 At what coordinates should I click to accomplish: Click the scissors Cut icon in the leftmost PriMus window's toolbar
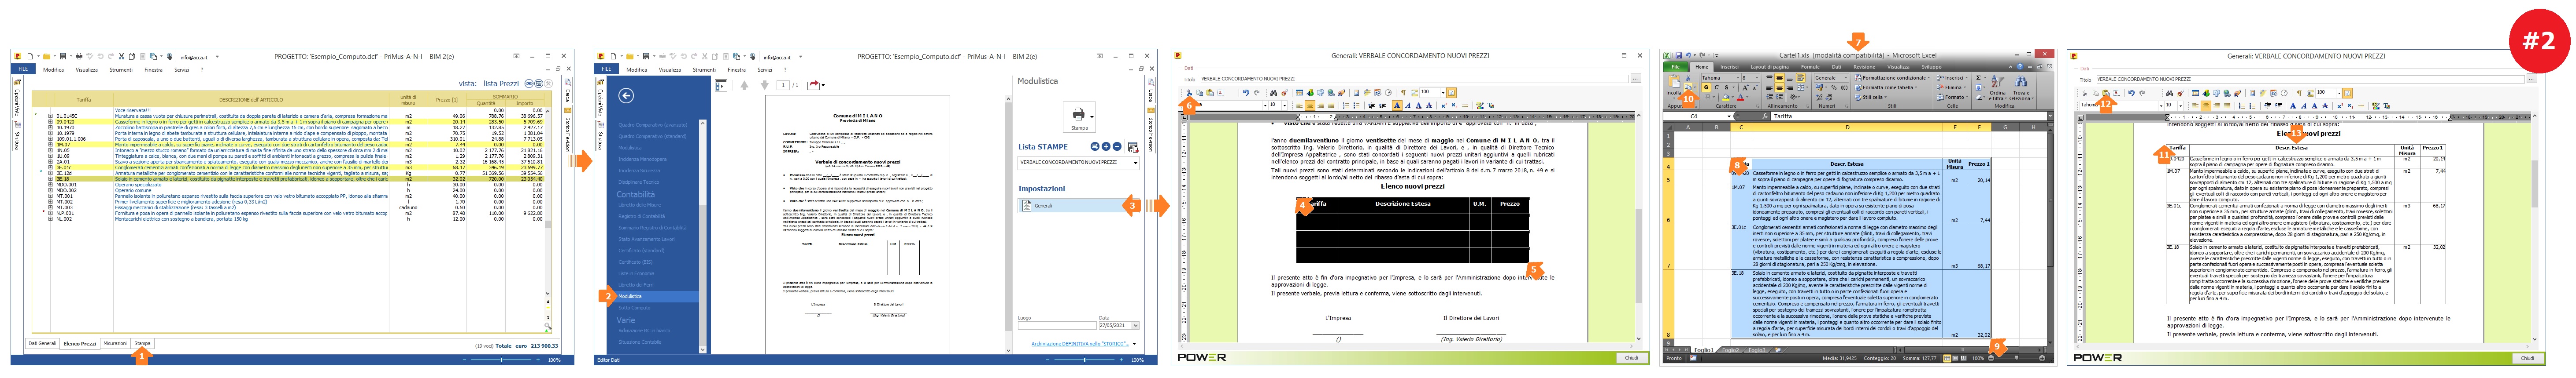[121, 57]
